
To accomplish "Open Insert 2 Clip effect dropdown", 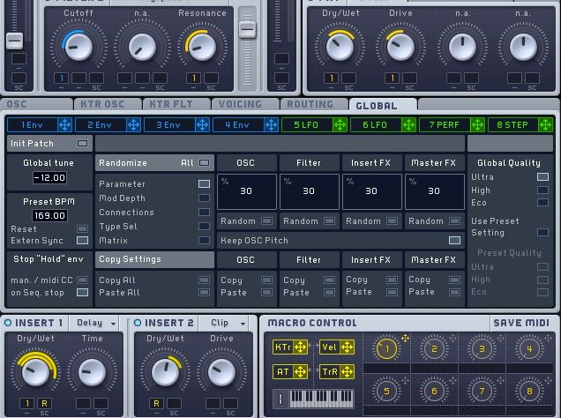I will (226, 323).
